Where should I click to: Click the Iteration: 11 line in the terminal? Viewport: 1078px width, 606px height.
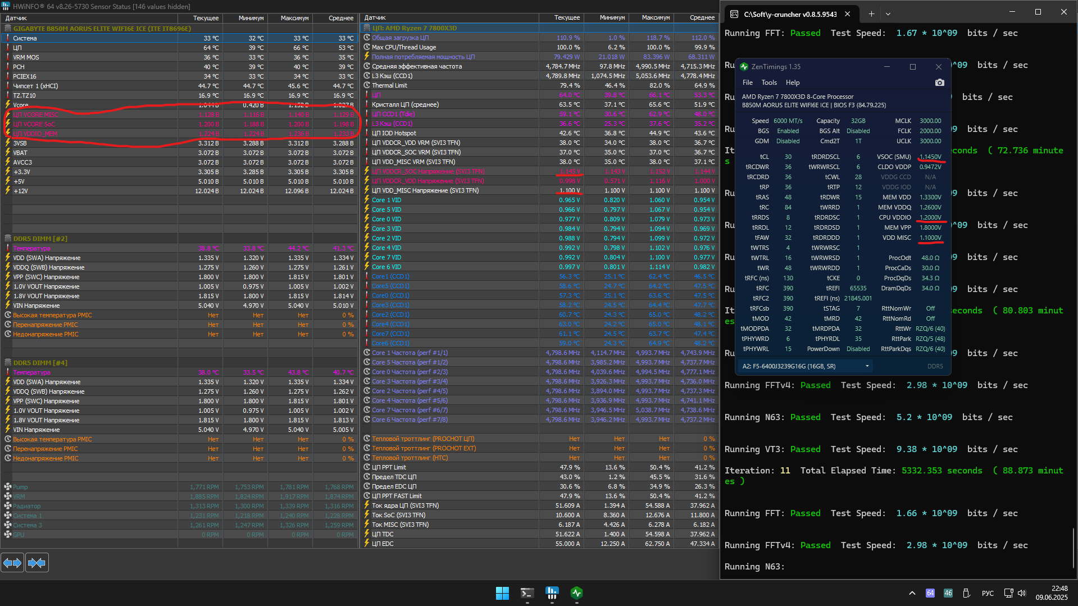(894, 476)
